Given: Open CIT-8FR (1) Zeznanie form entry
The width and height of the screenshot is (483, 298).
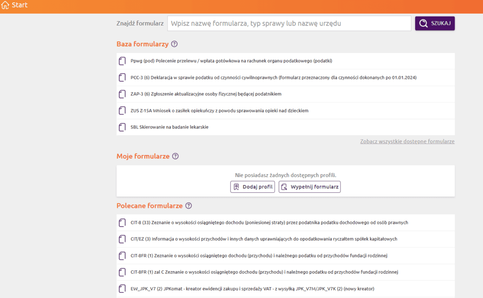Looking at the screenshot, I should [258, 255].
